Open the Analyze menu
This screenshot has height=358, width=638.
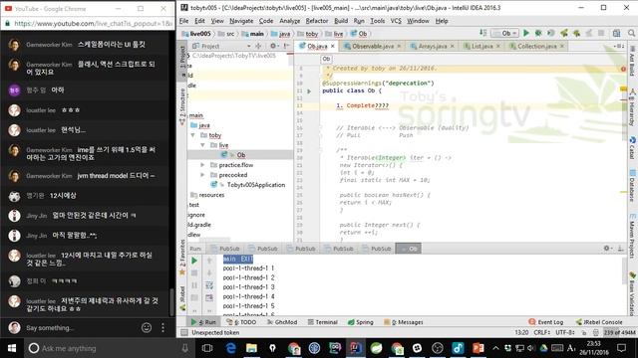(x=289, y=21)
